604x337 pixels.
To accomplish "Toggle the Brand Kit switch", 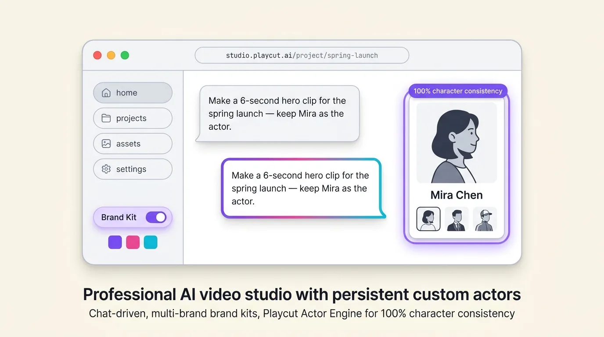I will (x=156, y=217).
